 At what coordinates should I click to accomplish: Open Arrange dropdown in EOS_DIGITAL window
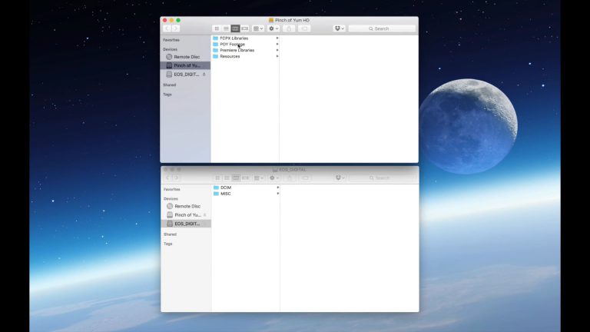point(259,178)
